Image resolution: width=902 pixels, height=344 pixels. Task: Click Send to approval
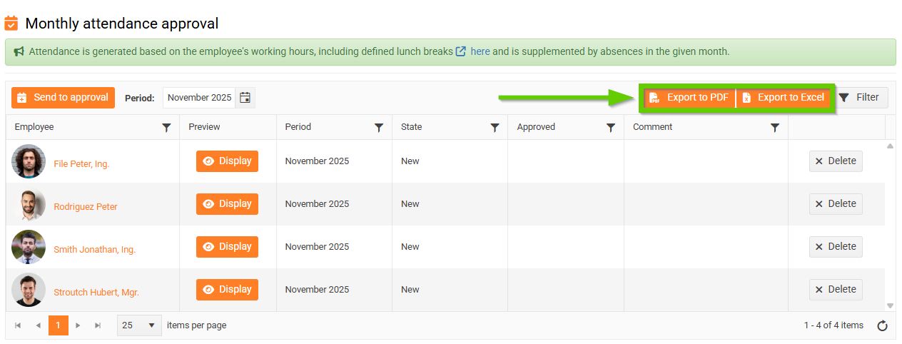pyautogui.click(x=63, y=98)
